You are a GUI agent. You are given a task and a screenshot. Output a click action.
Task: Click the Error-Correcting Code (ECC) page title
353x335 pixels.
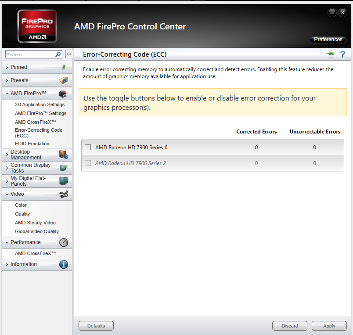[x=125, y=54]
